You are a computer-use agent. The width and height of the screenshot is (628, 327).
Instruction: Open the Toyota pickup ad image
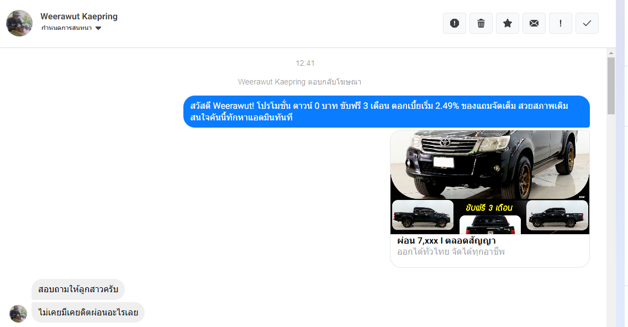[x=490, y=182]
